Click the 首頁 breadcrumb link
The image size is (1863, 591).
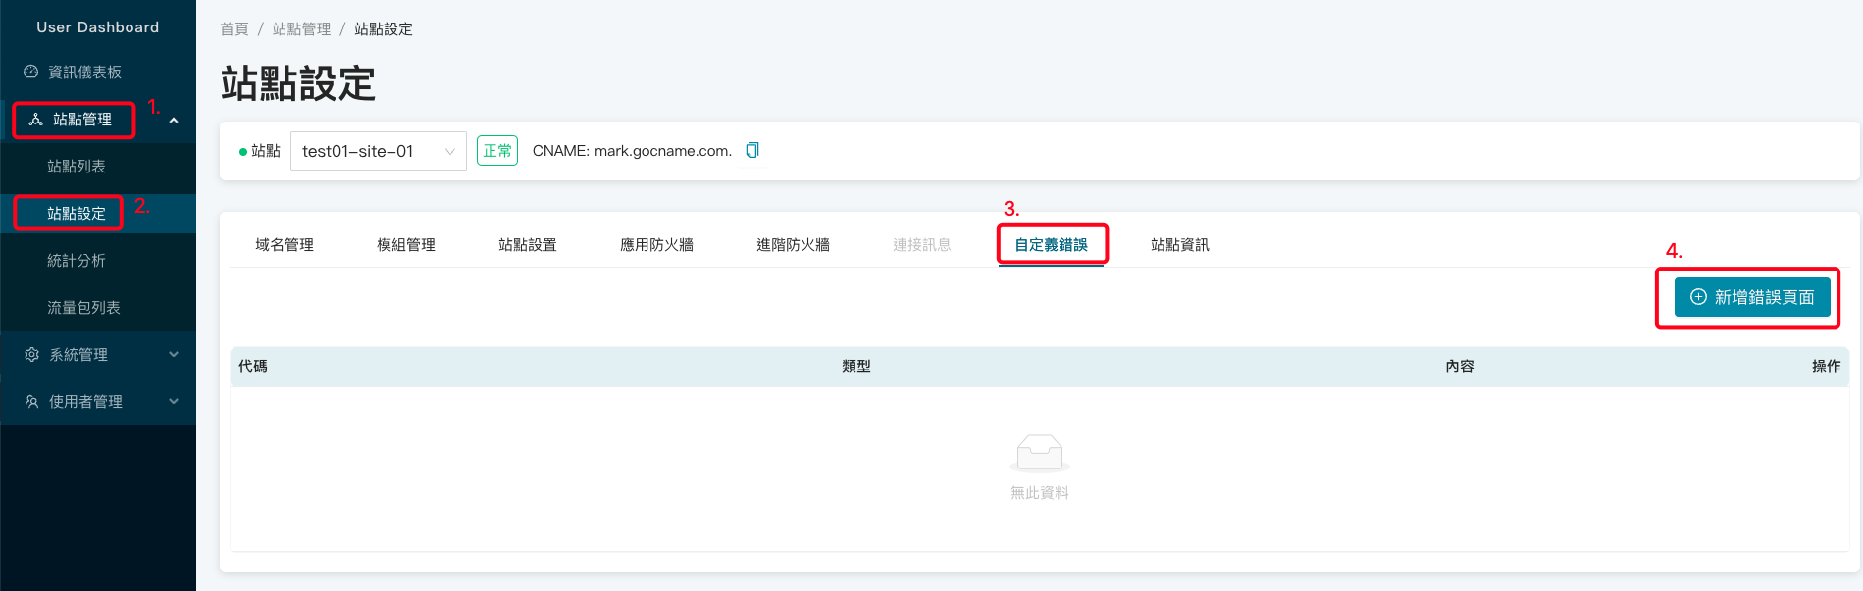(234, 29)
